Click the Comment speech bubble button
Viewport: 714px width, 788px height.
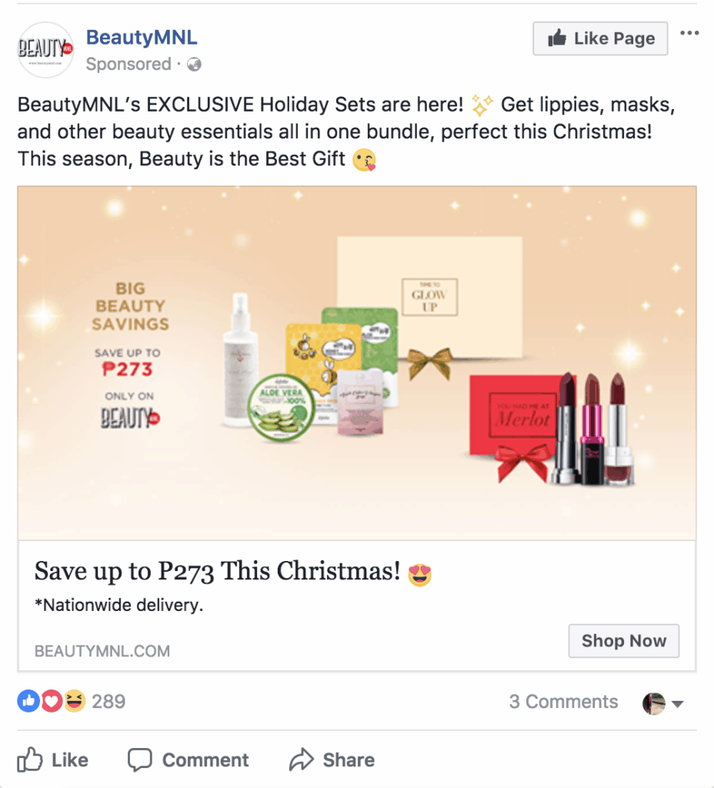pos(189,760)
